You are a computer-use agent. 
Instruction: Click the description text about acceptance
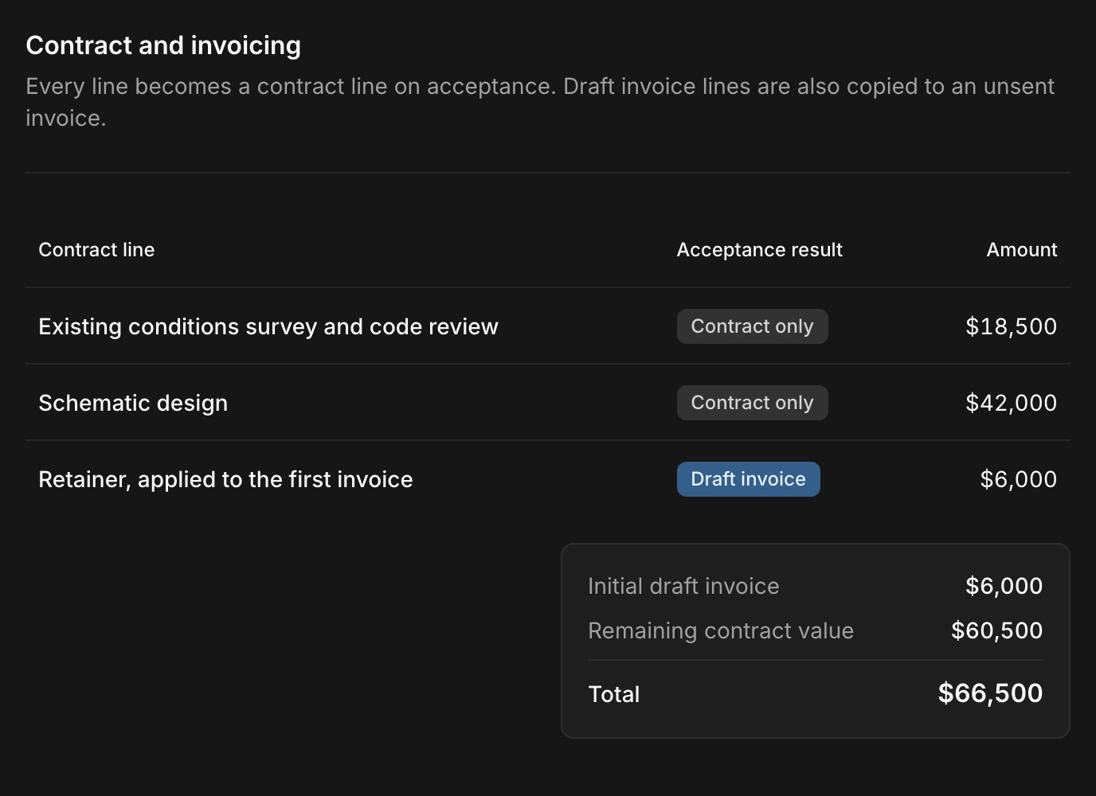coord(540,102)
